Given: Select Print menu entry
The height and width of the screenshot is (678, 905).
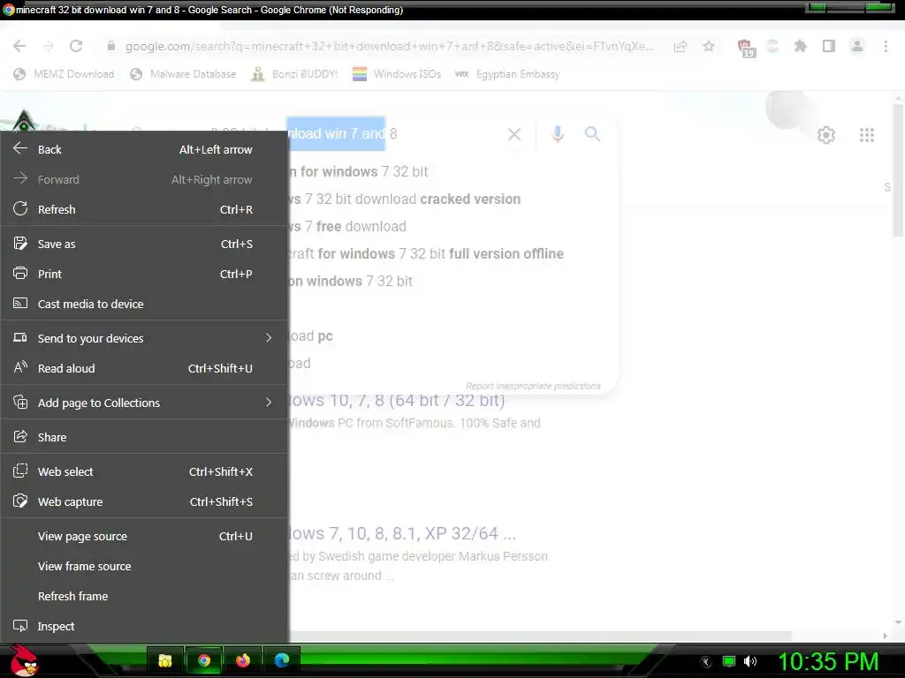Looking at the screenshot, I should 144,274.
